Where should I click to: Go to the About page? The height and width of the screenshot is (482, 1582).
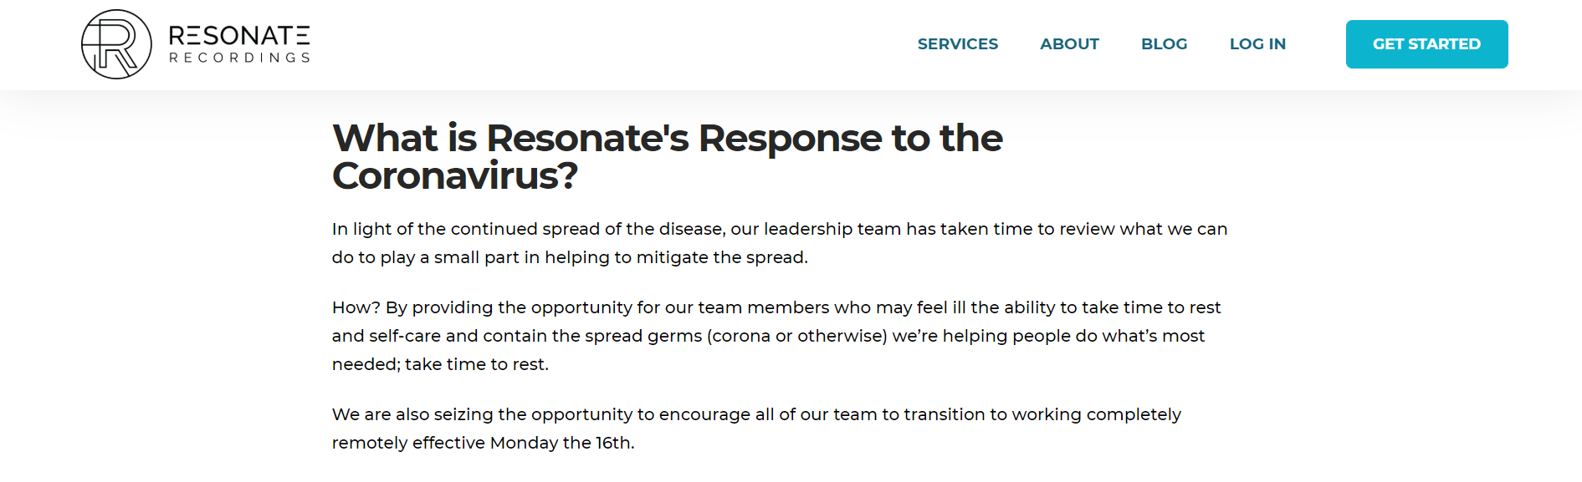point(1069,44)
